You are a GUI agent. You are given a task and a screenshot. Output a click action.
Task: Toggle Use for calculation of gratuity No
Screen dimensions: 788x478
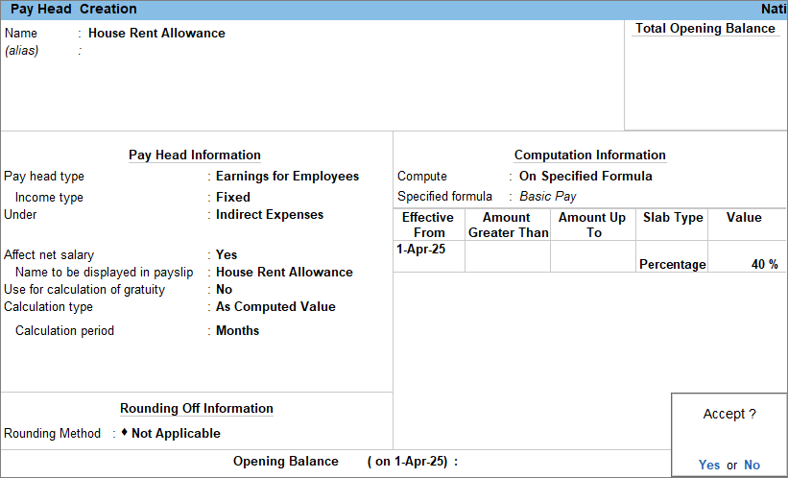coord(224,289)
